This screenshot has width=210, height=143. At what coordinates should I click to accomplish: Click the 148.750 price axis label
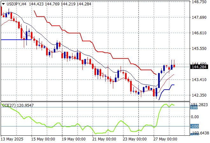(x=199, y=2)
